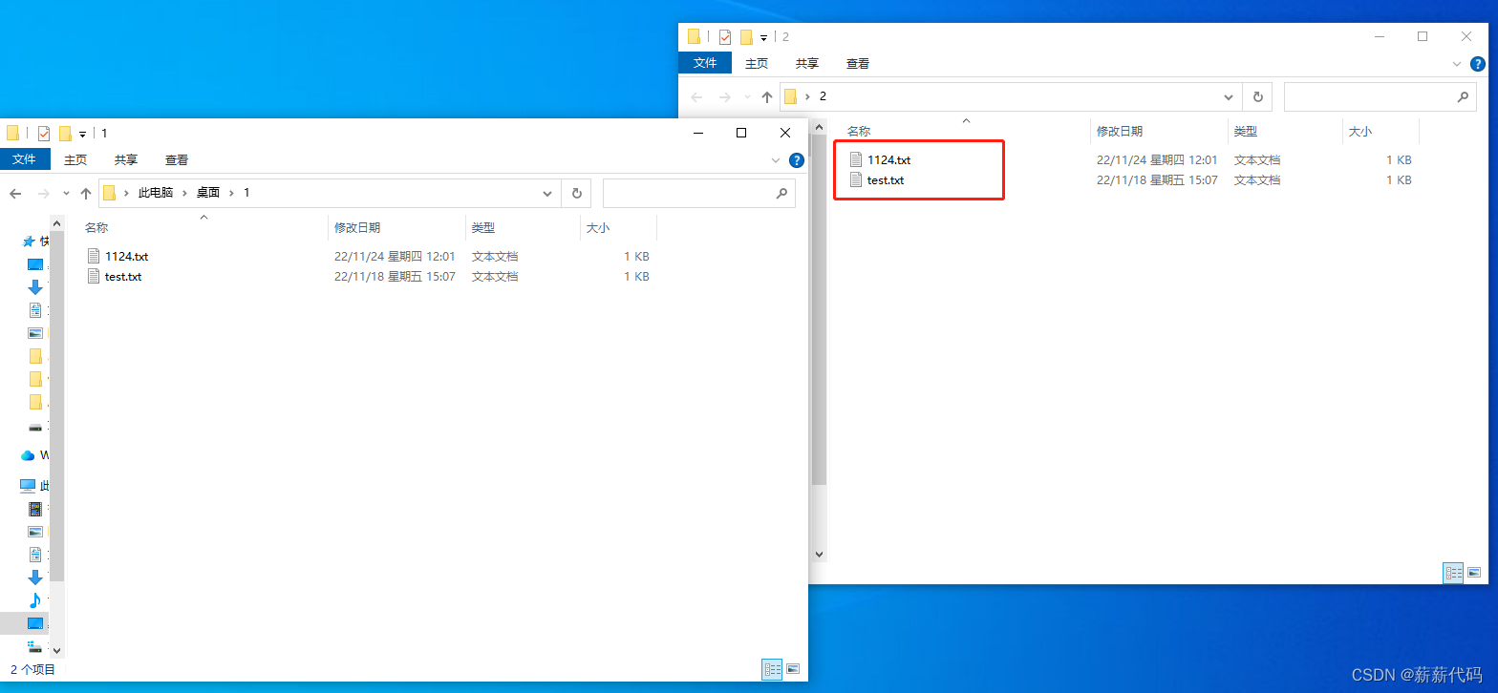Click search magnifier in window 1
1498x693 pixels.
781,193
